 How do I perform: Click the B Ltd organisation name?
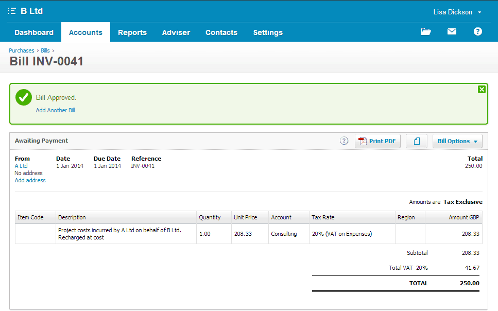click(x=32, y=11)
